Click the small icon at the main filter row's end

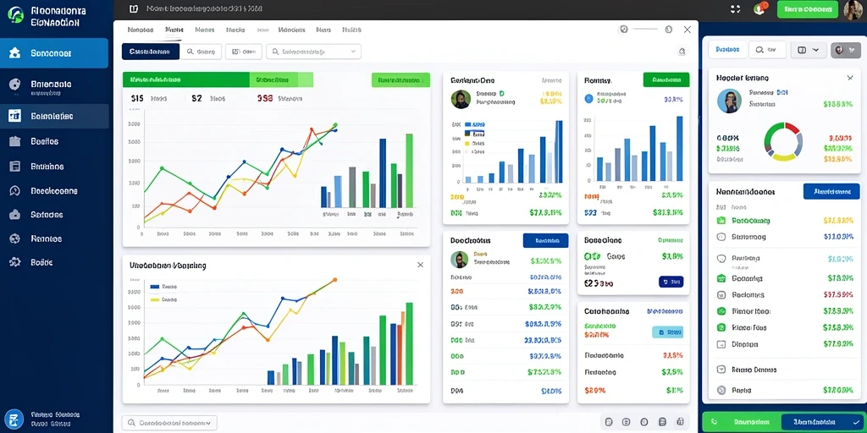click(682, 52)
